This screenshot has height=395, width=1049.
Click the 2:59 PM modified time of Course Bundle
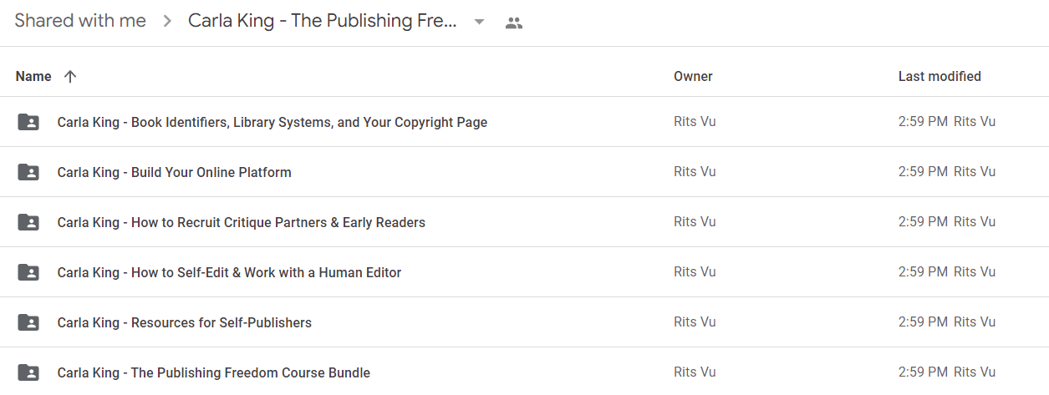[923, 372]
